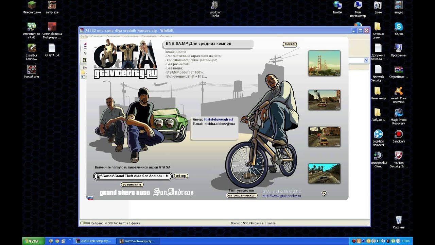Screen dimensions: 435x245
Task: Select the видео desktop icon
Action: 399,7
